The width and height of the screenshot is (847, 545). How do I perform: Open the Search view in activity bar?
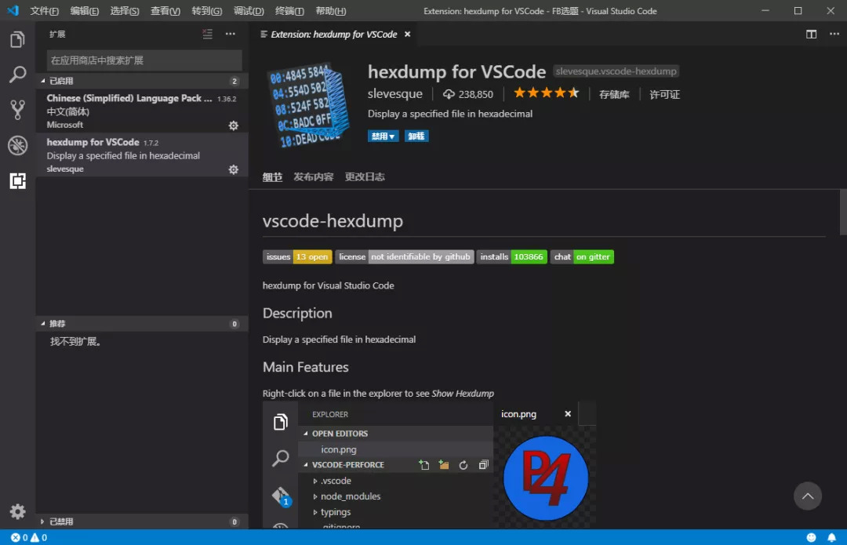17,74
